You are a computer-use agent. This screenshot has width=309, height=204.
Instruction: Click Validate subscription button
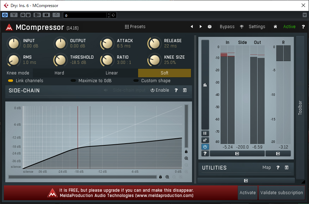pyautogui.click(x=282, y=193)
